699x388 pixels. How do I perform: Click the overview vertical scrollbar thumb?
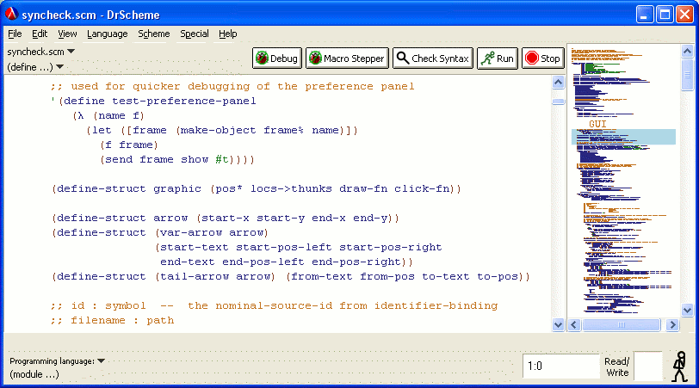(687, 75)
